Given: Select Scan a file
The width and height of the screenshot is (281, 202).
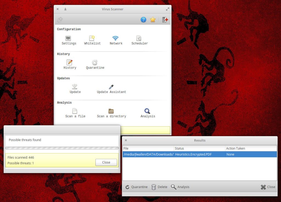Looking at the screenshot, I should coord(75,111).
